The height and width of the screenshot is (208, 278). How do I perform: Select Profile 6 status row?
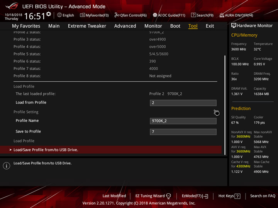pyautogui.click(x=115, y=61)
